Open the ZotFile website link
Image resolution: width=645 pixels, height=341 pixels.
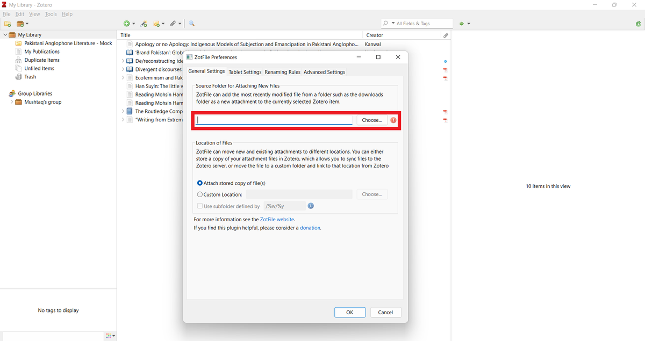tap(277, 220)
